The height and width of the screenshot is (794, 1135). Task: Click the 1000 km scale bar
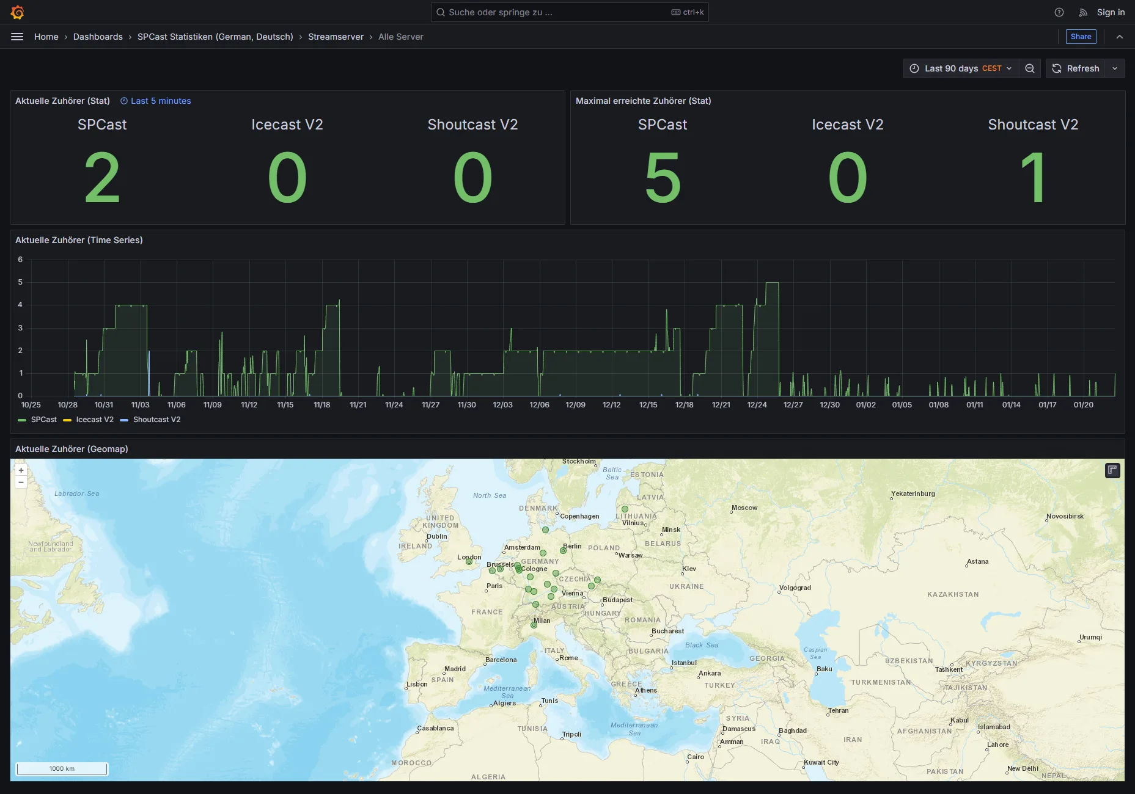coord(62,768)
